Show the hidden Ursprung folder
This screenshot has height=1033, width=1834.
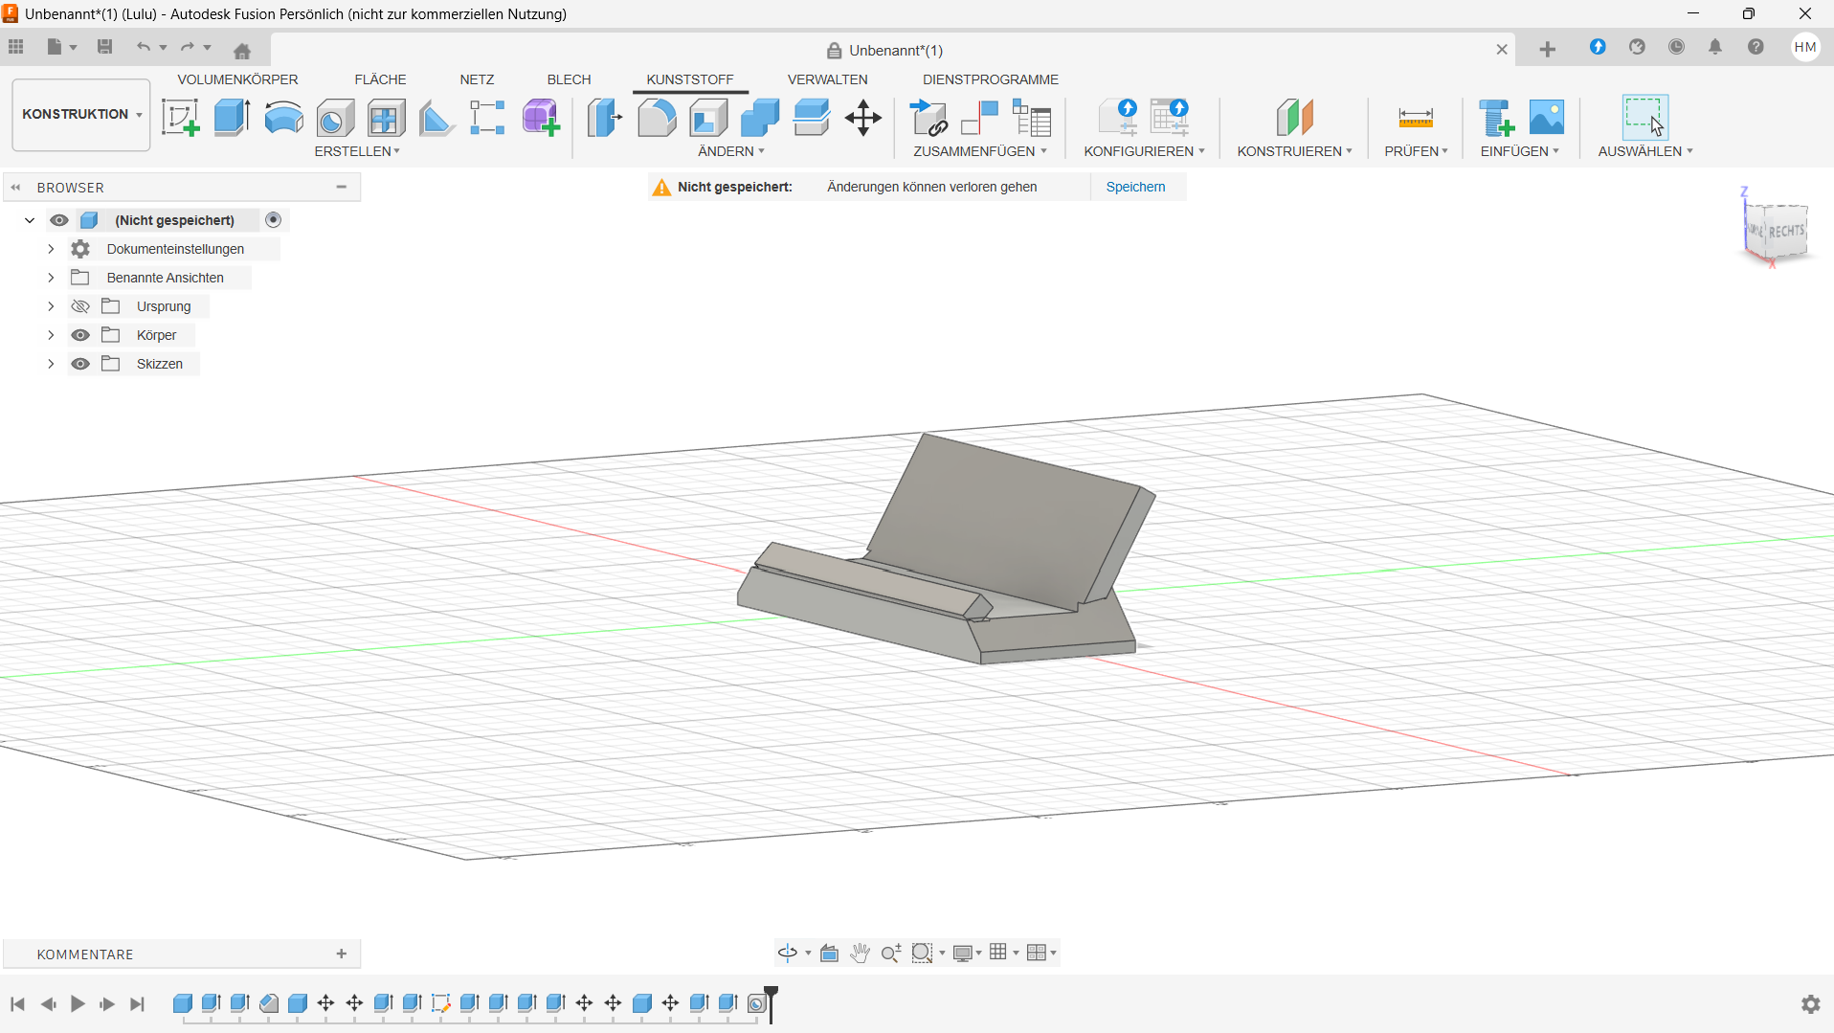pyautogui.click(x=80, y=306)
